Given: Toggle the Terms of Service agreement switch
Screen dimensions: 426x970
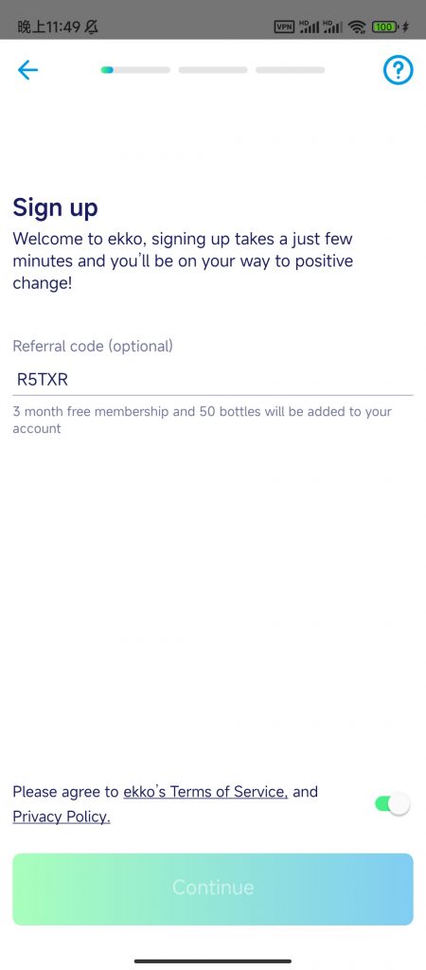Looking at the screenshot, I should point(392,803).
